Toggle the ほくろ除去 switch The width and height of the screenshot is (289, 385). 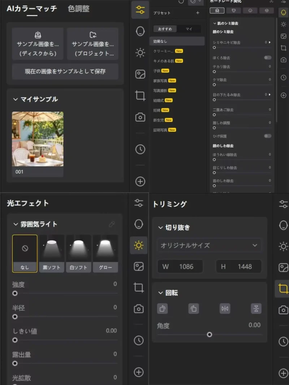[268, 57]
